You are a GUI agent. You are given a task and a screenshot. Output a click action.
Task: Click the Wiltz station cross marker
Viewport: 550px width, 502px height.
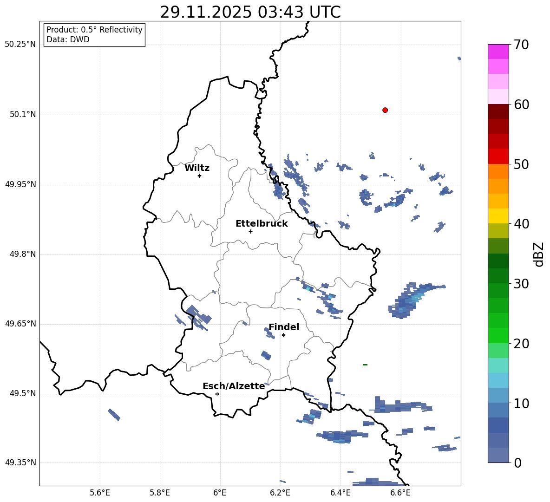click(200, 176)
